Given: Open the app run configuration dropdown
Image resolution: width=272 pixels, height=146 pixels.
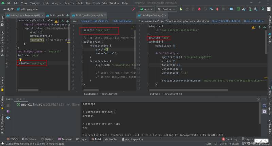Looking at the screenshot, I should pos(146,9).
